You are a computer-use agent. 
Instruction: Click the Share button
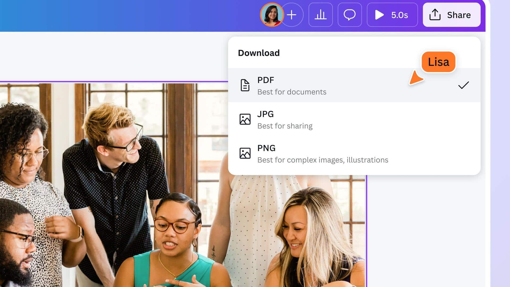click(x=452, y=15)
